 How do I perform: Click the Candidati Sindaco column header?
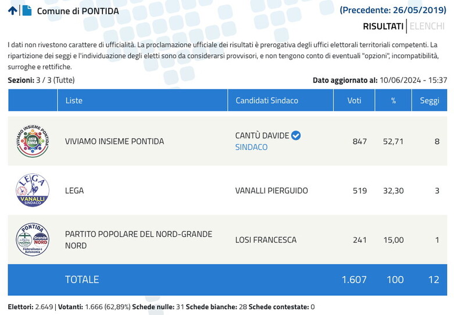click(267, 100)
